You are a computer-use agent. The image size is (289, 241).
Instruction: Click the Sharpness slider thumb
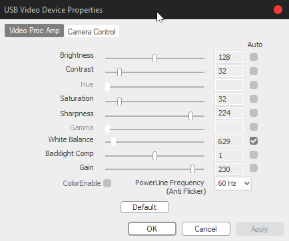pos(190,116)
